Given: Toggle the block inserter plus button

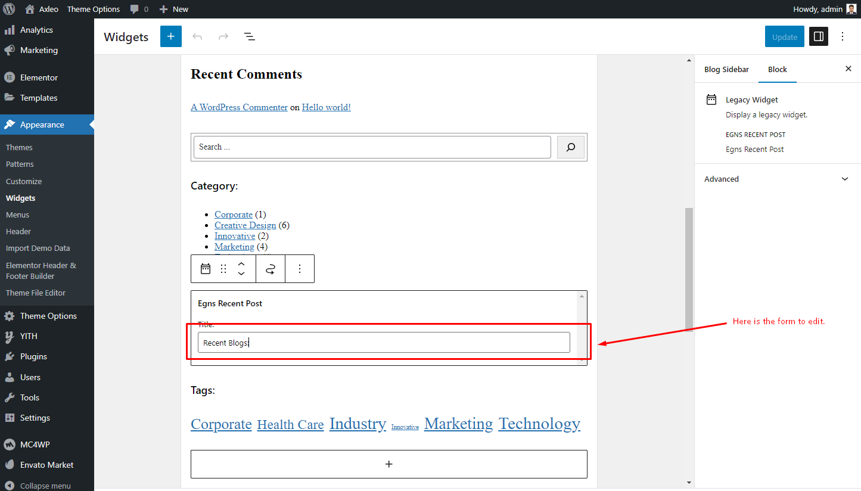Looking at the screenshot, I should tap(171, 36).
